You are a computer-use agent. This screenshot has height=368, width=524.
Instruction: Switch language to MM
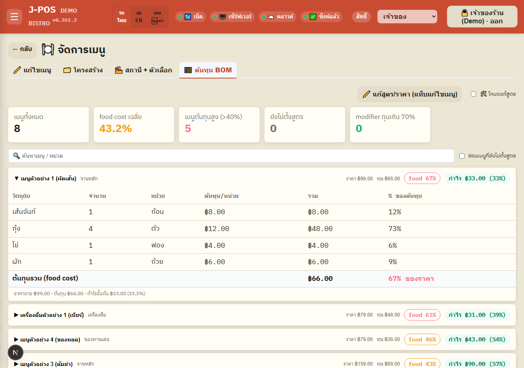[x=158, y=17]
